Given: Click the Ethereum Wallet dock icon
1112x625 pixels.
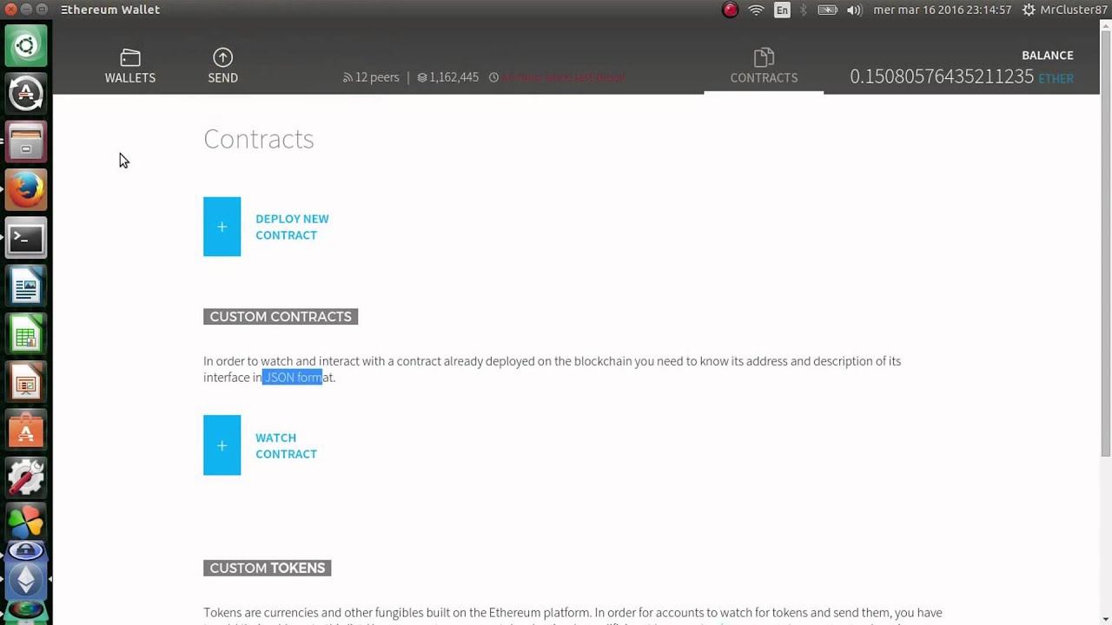Looking at the screenshot, I should pos(26,579).
